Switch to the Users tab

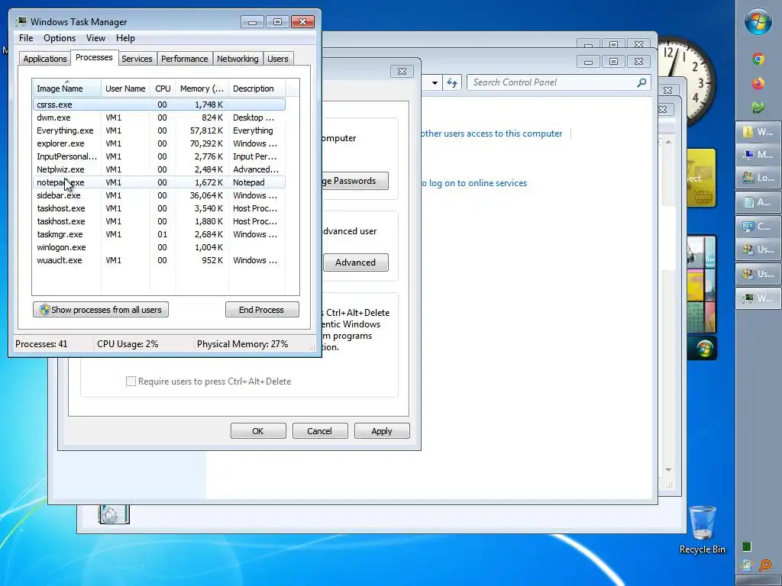pos(278,59)
